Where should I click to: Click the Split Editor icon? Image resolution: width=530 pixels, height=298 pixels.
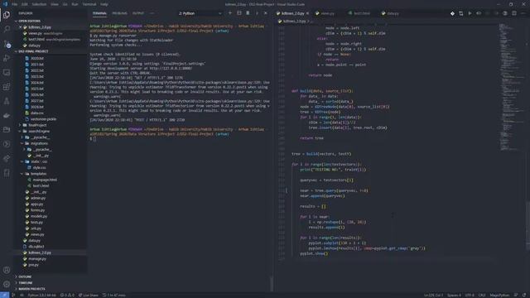[x=513, y=13]
